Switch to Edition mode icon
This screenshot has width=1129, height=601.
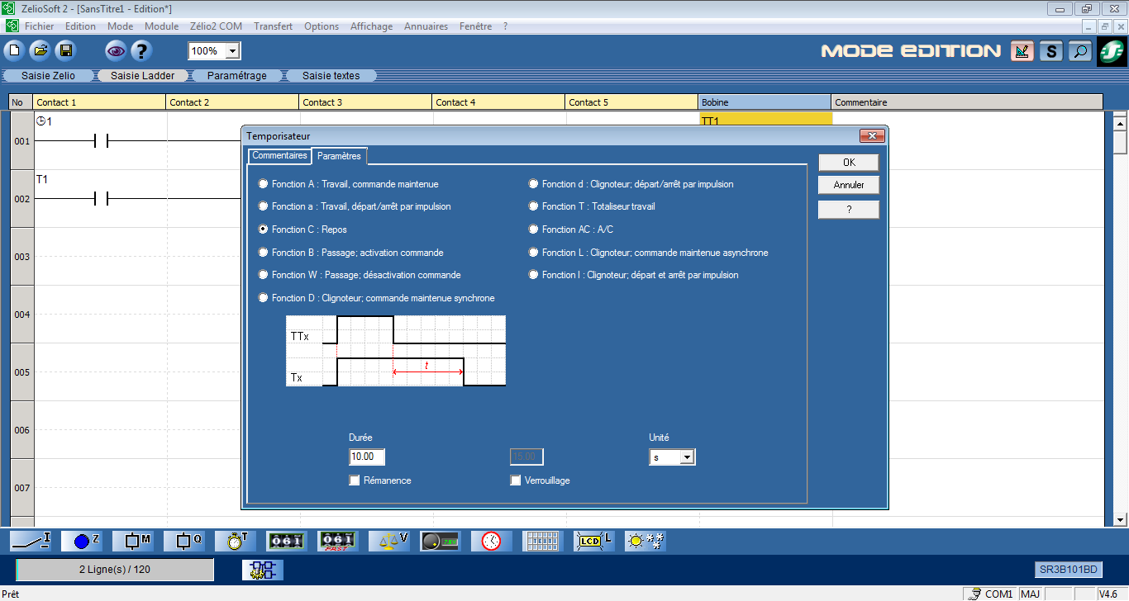(x=1023, y=51)
